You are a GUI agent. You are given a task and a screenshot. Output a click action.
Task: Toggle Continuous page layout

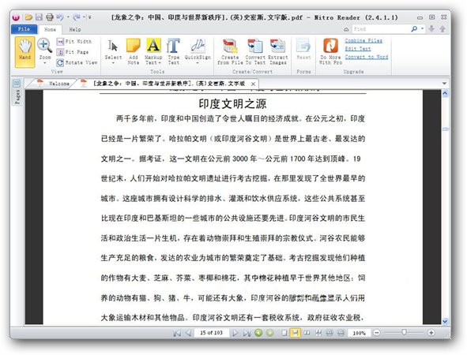click(x=296, y=333)
